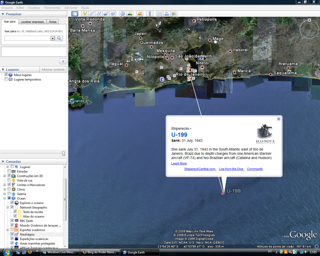Viewport: 320px width, 256px height.
Task: Collapse the Pesquisar panel
Action: tap(3, 14)
